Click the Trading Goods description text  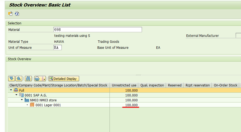108,42
